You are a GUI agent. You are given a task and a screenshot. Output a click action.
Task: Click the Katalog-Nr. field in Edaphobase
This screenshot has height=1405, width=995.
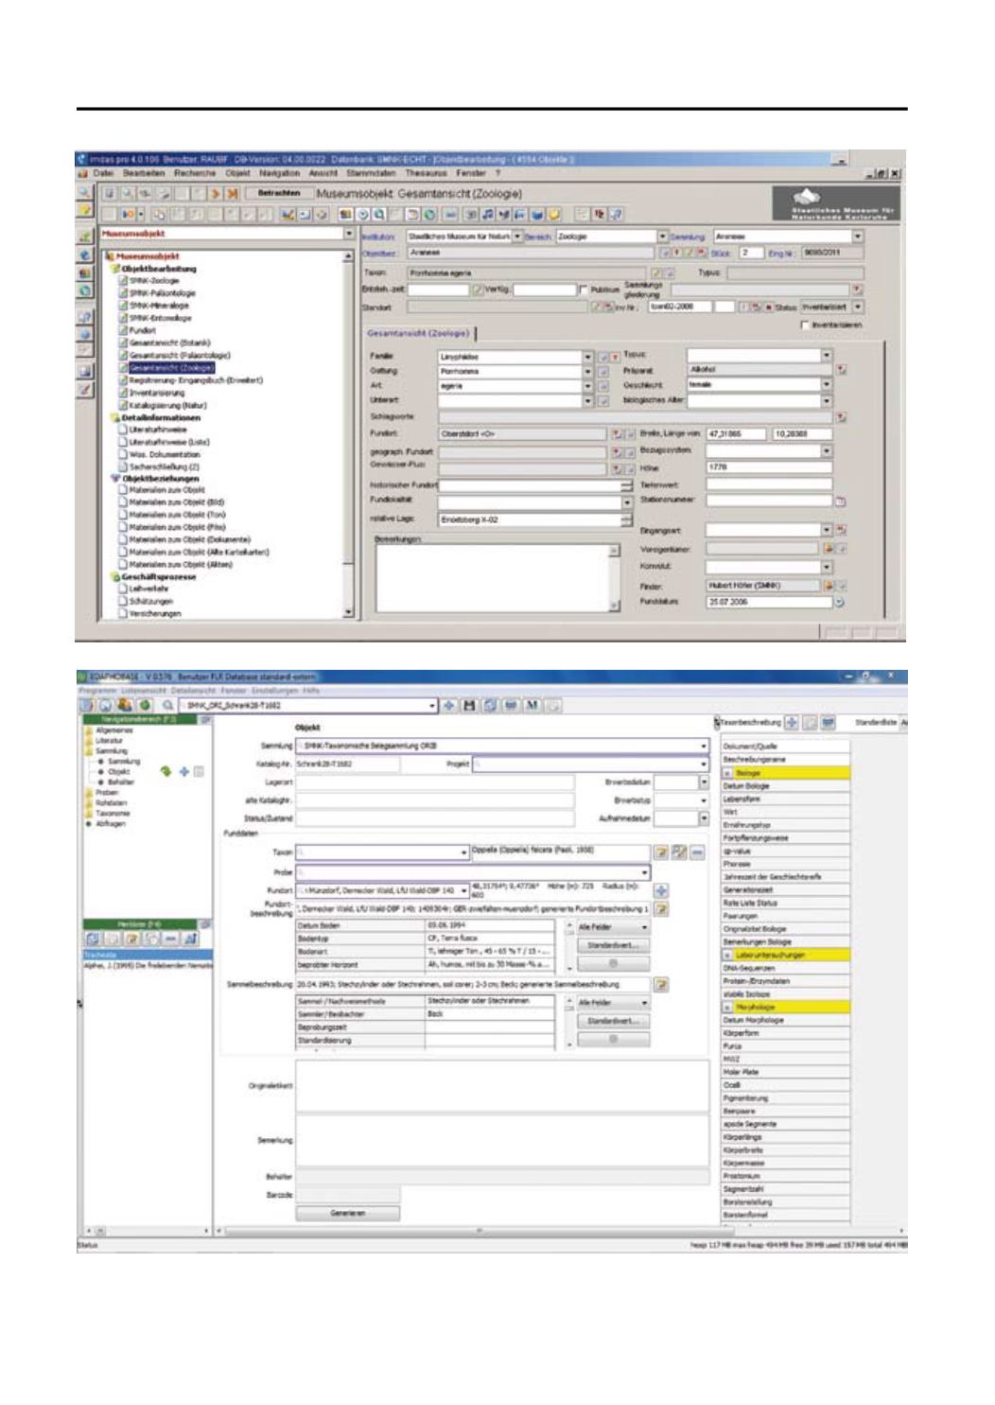coord(346,764)
